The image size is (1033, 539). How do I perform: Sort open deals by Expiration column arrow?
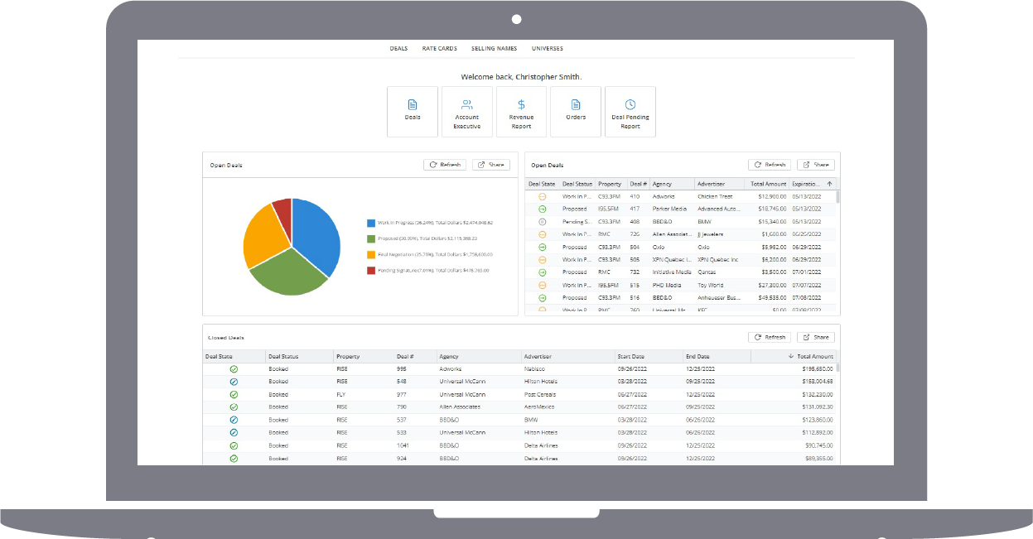[x=829, y=184]
